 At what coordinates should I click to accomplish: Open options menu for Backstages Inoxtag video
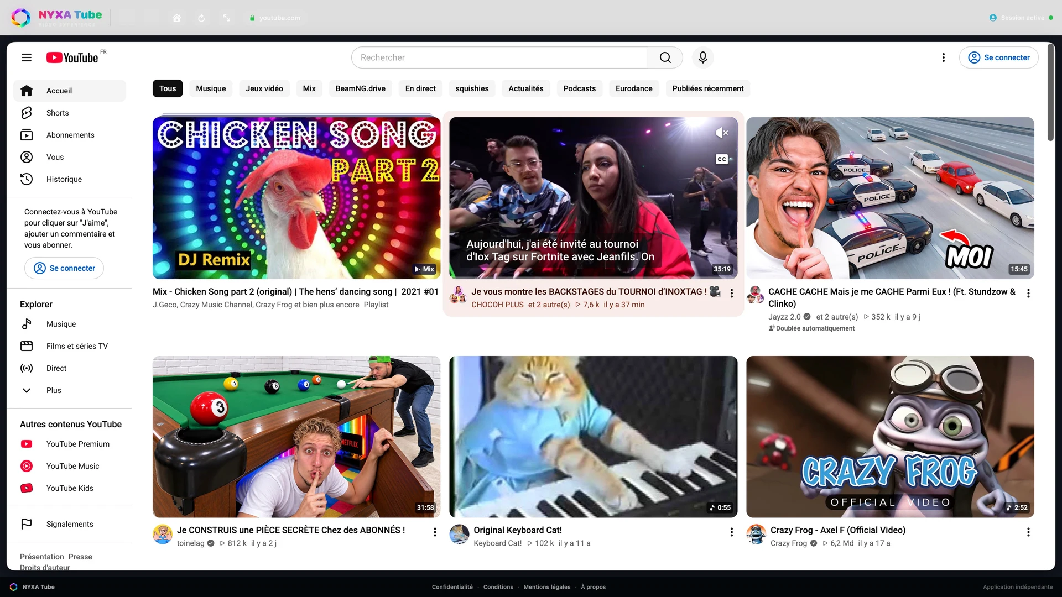pos(732,293)
